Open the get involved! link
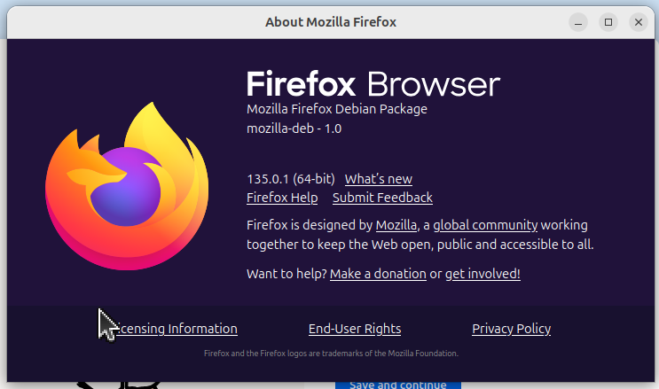Viewport: 659px width, 389px height. coord(482,274)
